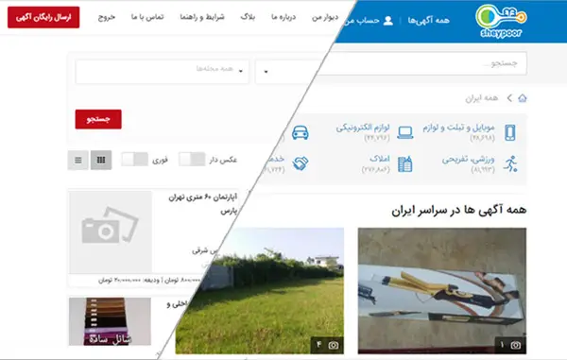Click the breadcrumb chevron arrow
This screenshot has height=360, width=567.
pyautogui.click(x=509, y=98)
